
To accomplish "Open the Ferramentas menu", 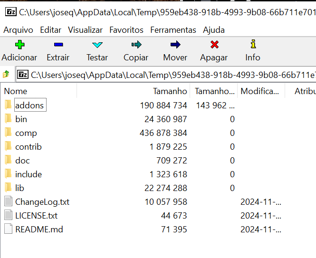I will pos(173,30).
